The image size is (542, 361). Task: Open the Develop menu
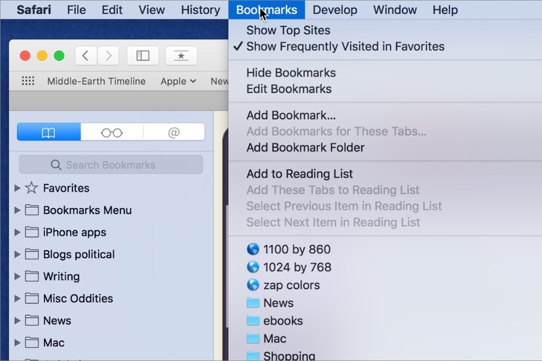335,9
